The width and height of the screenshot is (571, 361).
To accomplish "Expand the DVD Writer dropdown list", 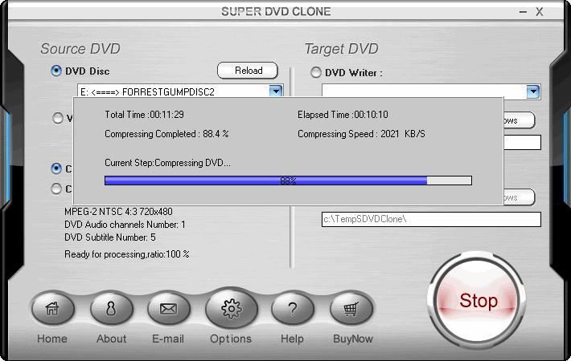I will [532, 91].
